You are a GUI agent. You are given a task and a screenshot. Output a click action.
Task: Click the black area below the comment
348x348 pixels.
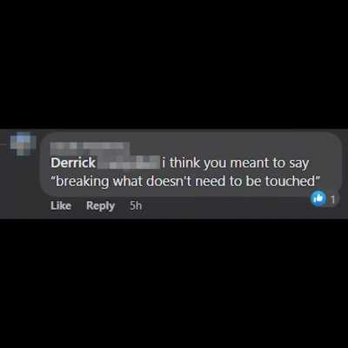click(174, 284)
